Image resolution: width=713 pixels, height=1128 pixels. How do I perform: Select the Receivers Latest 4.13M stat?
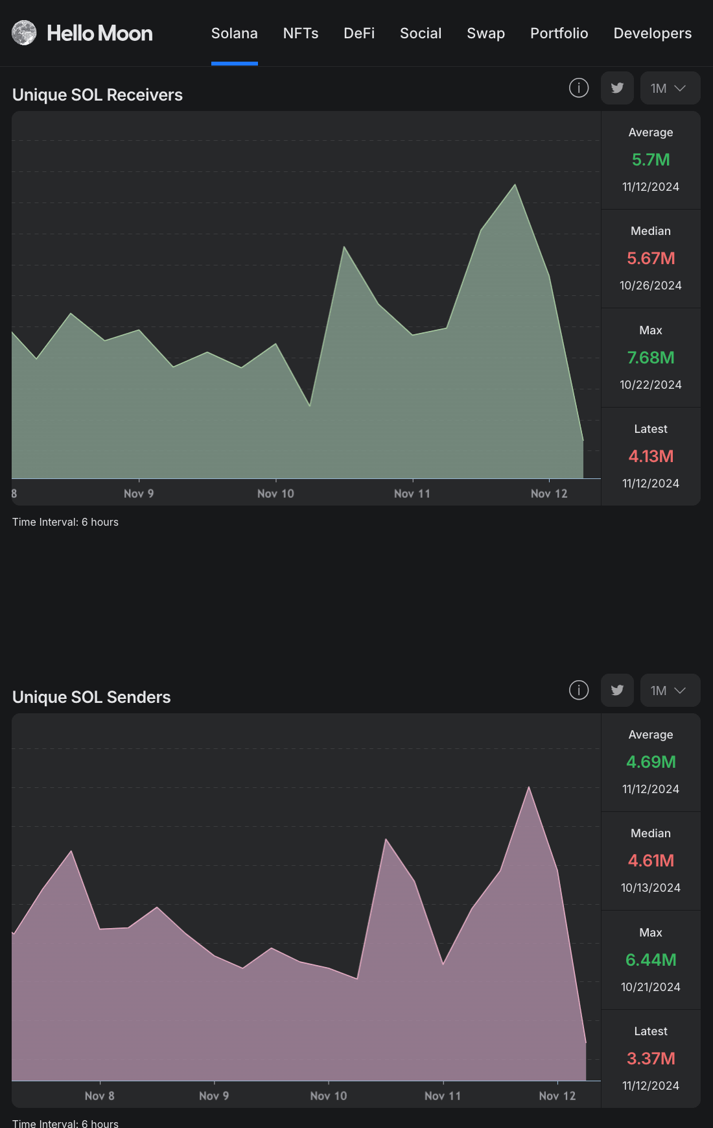[x=651, y=456]
